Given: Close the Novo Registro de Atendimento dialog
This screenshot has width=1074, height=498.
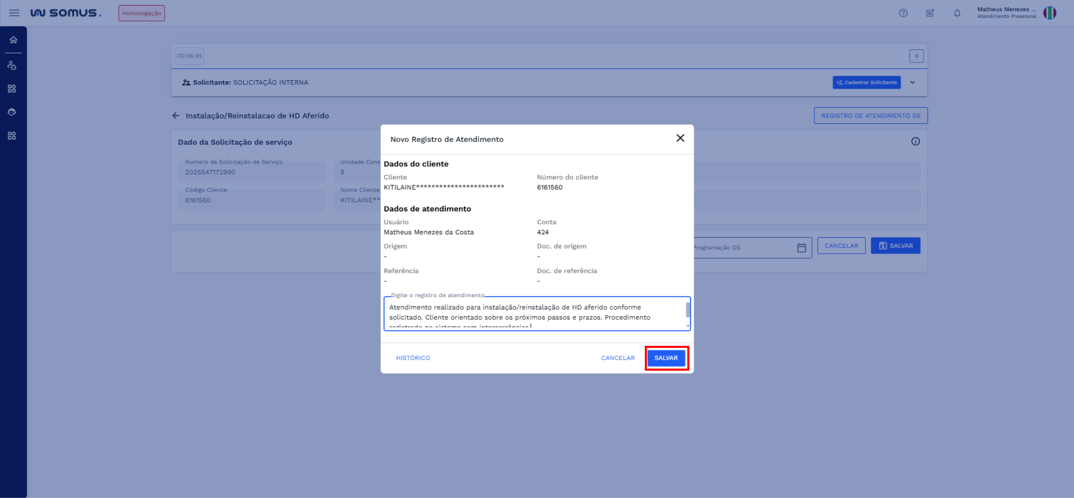Looking at the screenshot, I should tap(680, 138).
